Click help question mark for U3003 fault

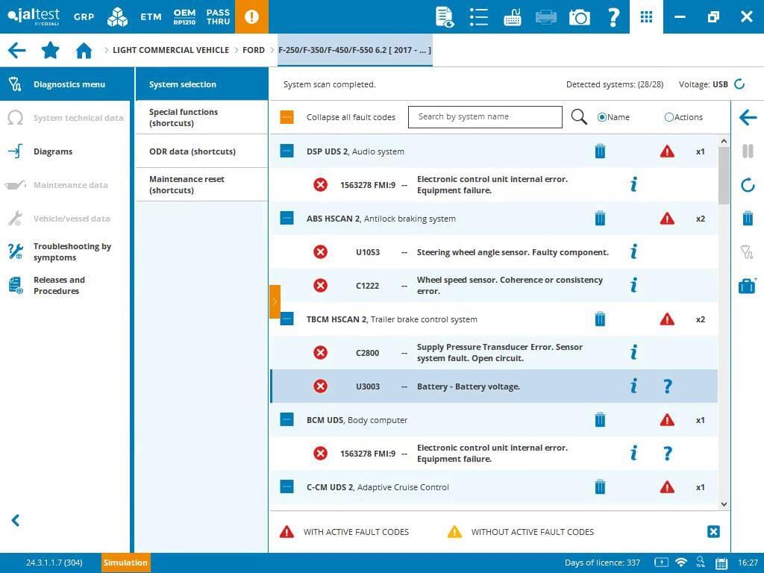[x=668, y=386]
